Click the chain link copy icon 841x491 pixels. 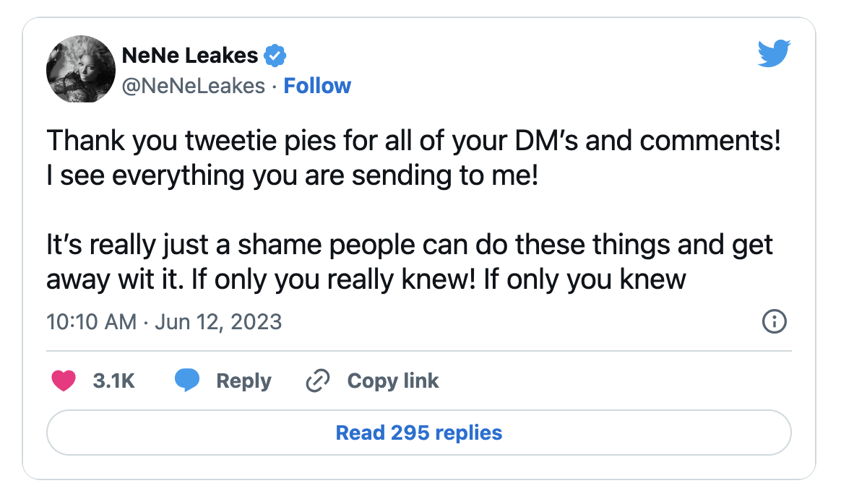tap(318, 381)
